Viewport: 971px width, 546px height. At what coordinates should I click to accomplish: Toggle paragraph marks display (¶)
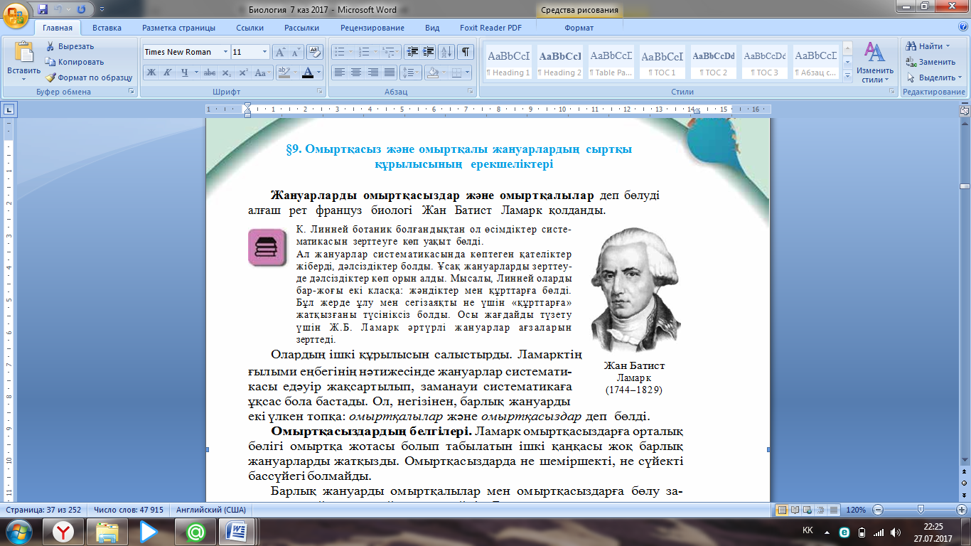(466, 52)
